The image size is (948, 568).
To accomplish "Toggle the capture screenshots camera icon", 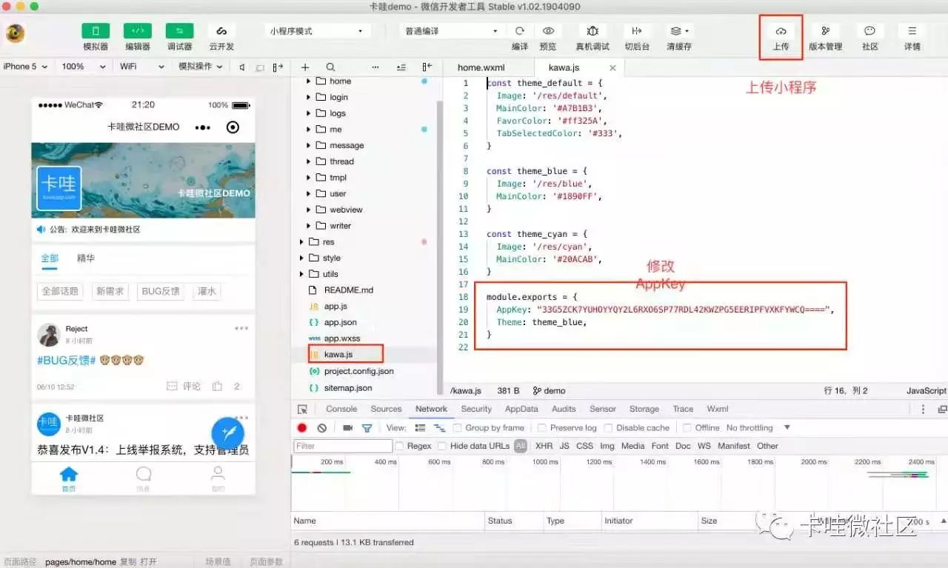I will (347, 428).
